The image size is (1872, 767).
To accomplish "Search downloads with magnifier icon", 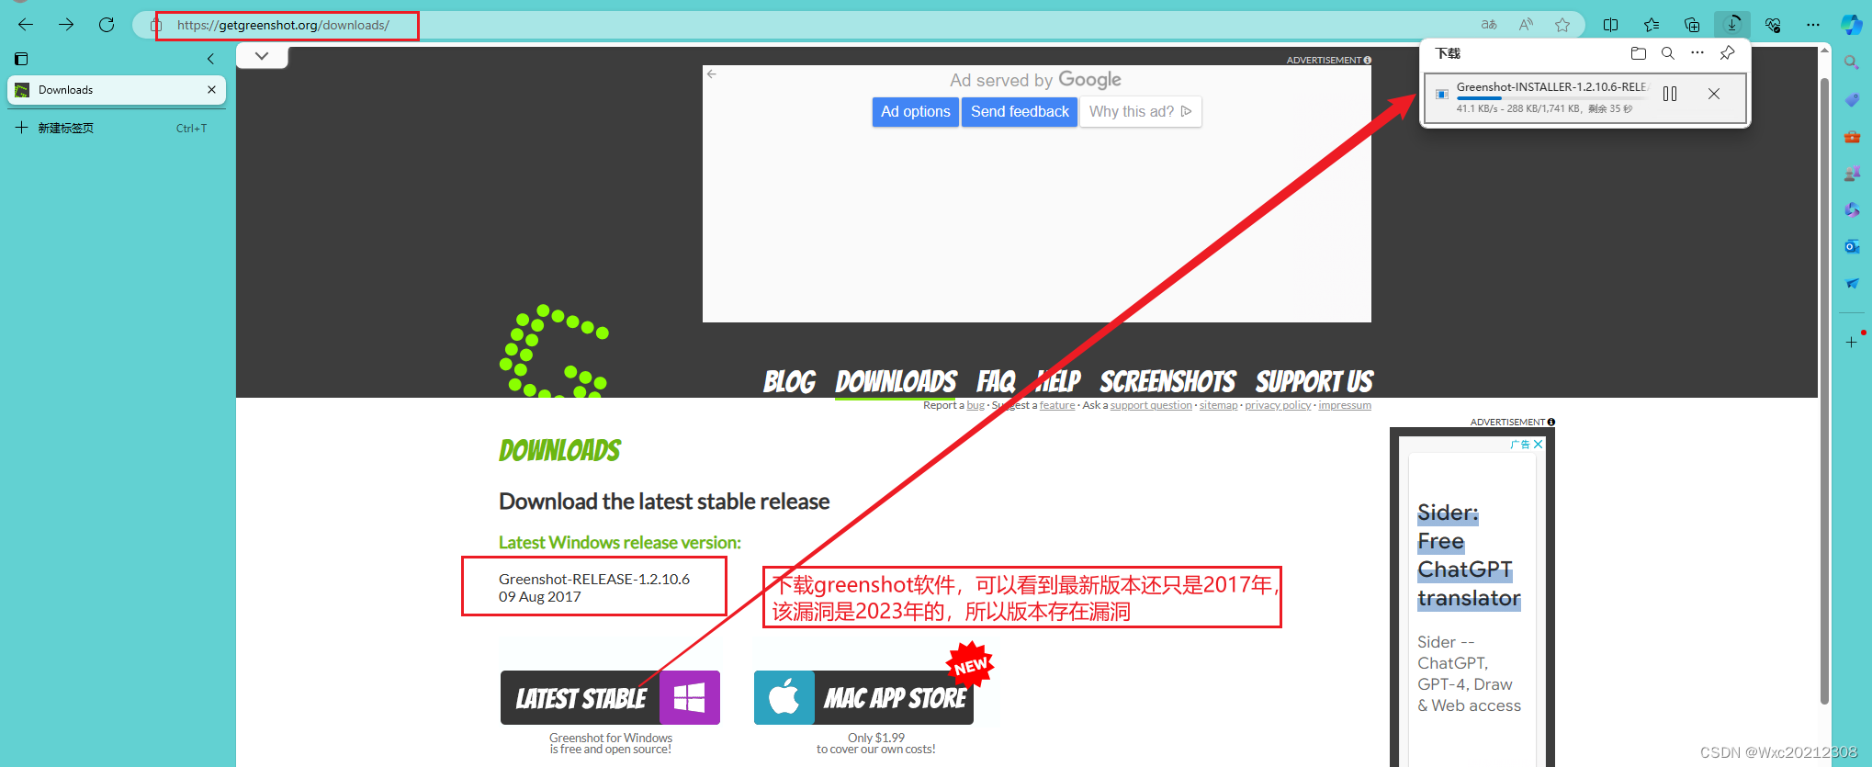I will (1668, 53).
